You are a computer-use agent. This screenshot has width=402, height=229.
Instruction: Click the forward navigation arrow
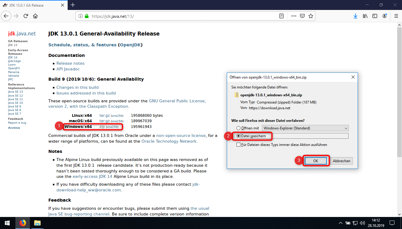click(16, 16)
